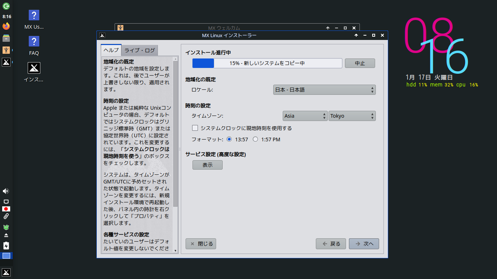Image resolution: width=497 pixels, height=279 pixels.
Task: Click the shade arrow of the installer window
Action: [x=356, y=35]
